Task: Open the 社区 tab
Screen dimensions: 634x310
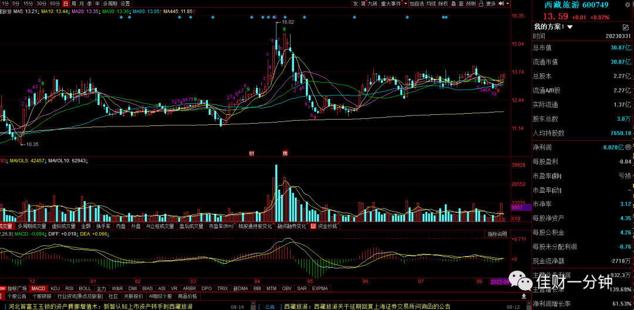Action: coord(113,296)
